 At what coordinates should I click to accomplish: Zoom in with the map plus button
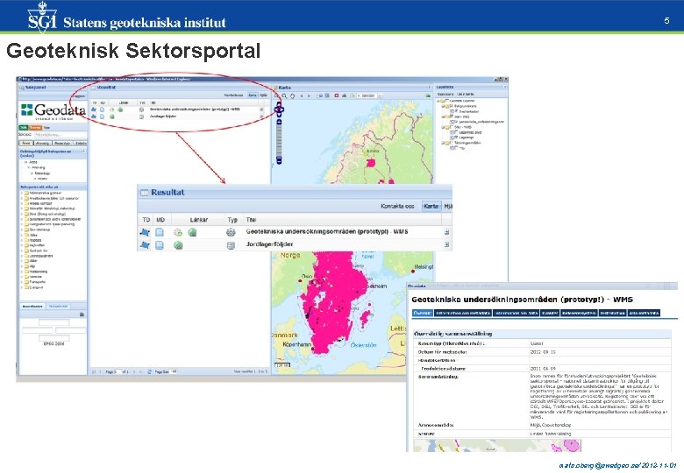pos(279,122)
